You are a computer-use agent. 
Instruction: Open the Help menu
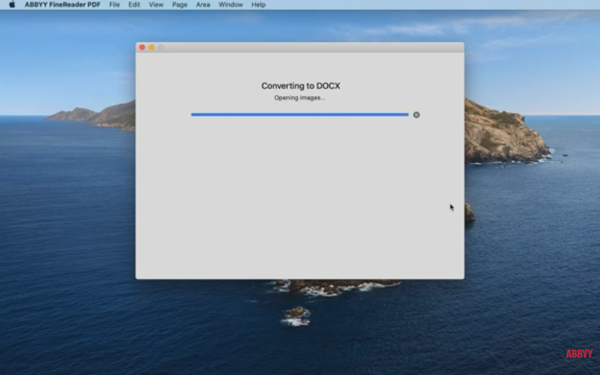[258, 5]
